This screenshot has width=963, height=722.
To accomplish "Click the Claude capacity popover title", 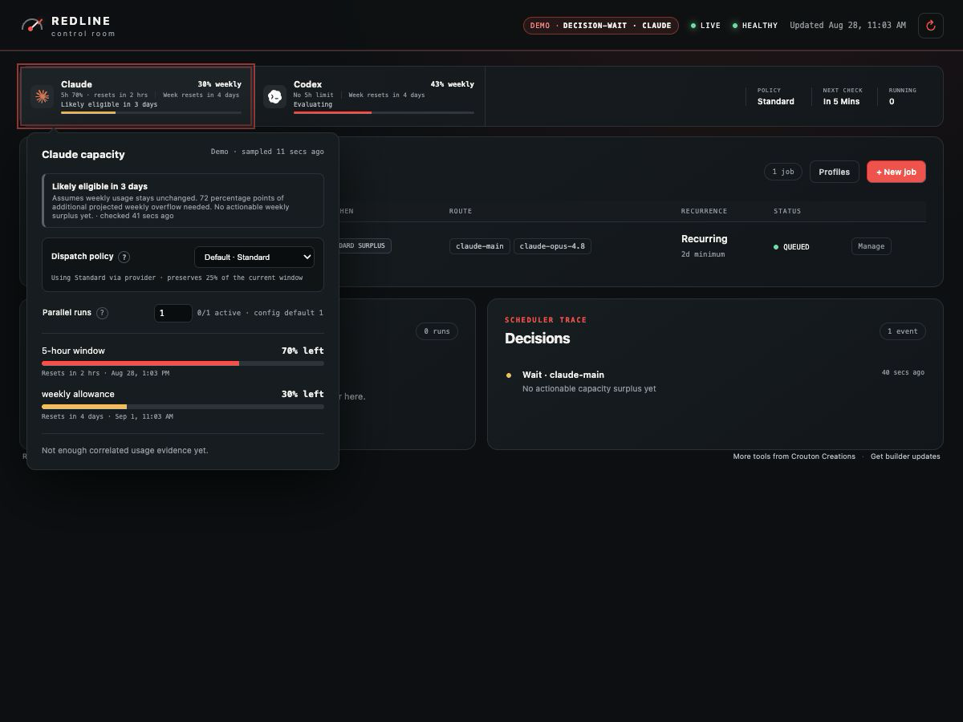I will [x=83, y=154].
